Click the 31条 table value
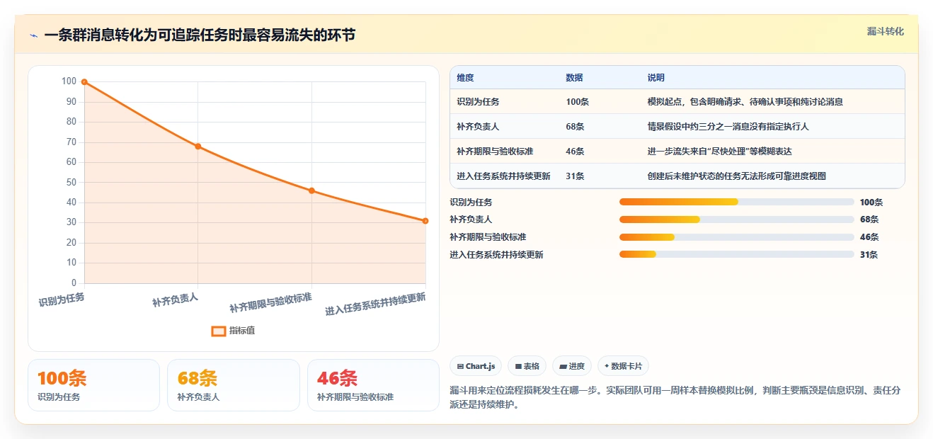 point(575,176)
